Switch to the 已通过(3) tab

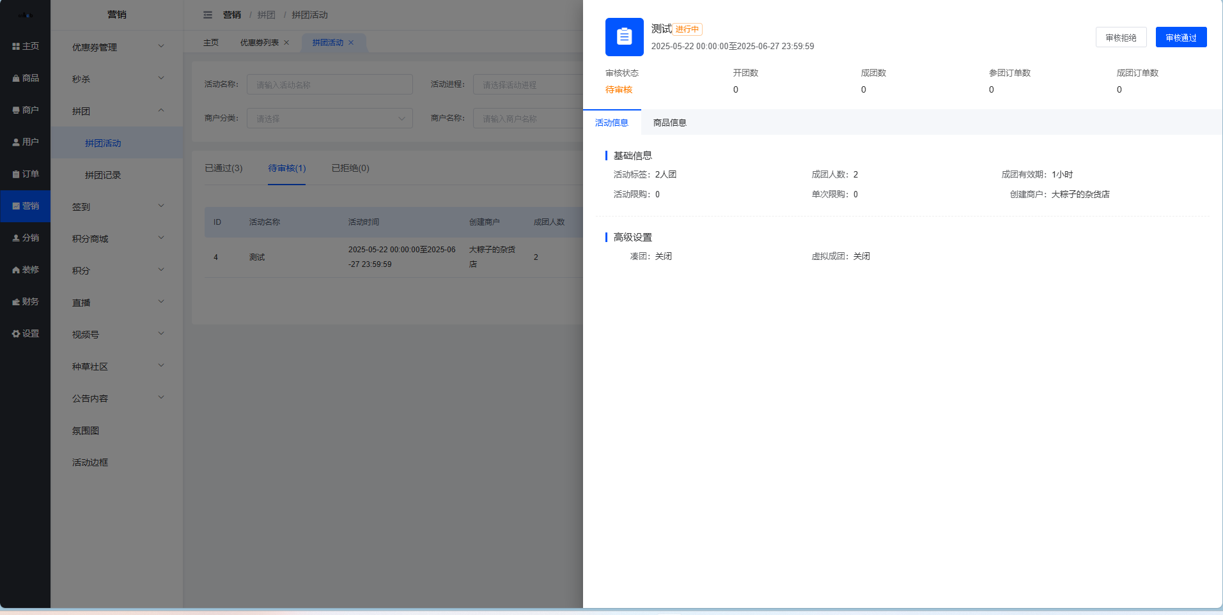click(223, 169)
